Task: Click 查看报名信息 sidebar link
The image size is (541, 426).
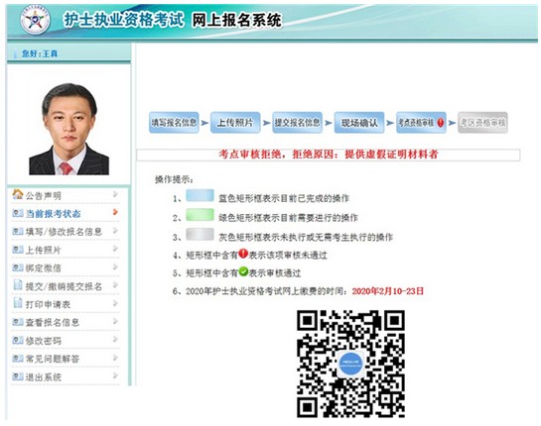Action: coord(53,322)
